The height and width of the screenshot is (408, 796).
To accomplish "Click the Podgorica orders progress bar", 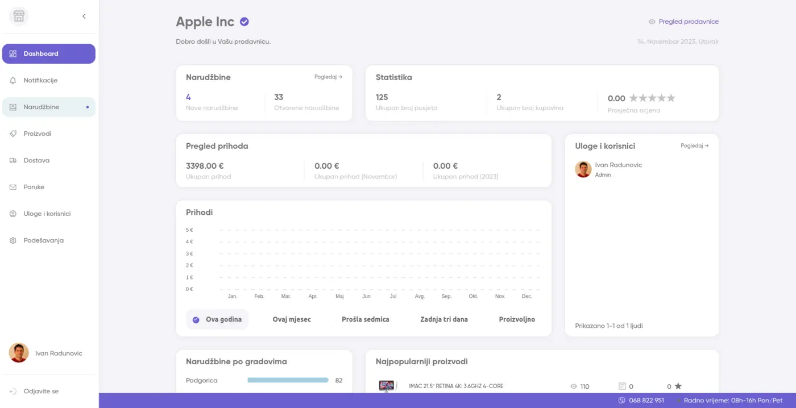I will tap(288, 380).
